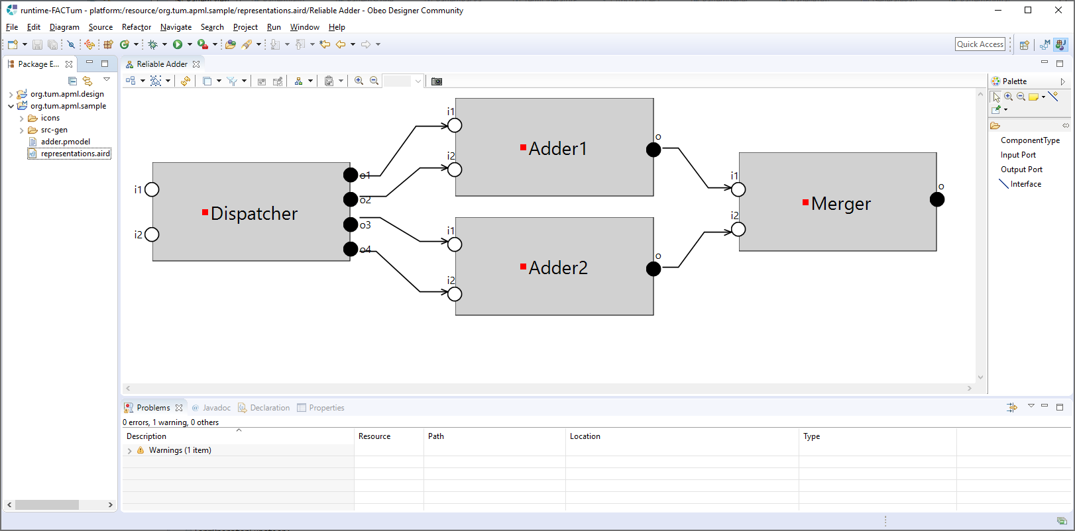Expand the icons folder
Screen dimensions: 1075x531
click(21, 119)
